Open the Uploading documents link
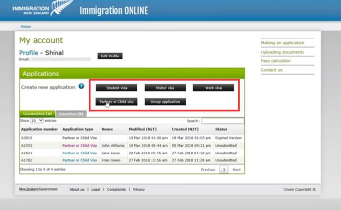The image size is (341, 210). tap(282, 52)
